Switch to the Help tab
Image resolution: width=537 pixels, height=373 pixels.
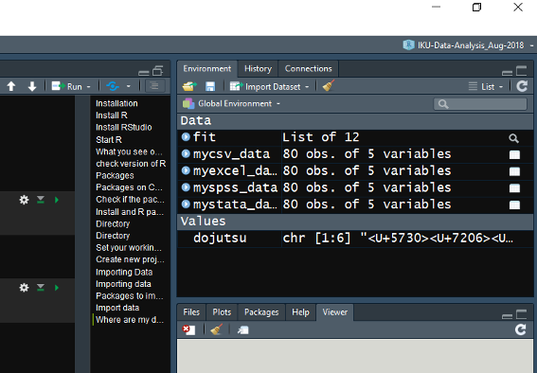[300, 312]
